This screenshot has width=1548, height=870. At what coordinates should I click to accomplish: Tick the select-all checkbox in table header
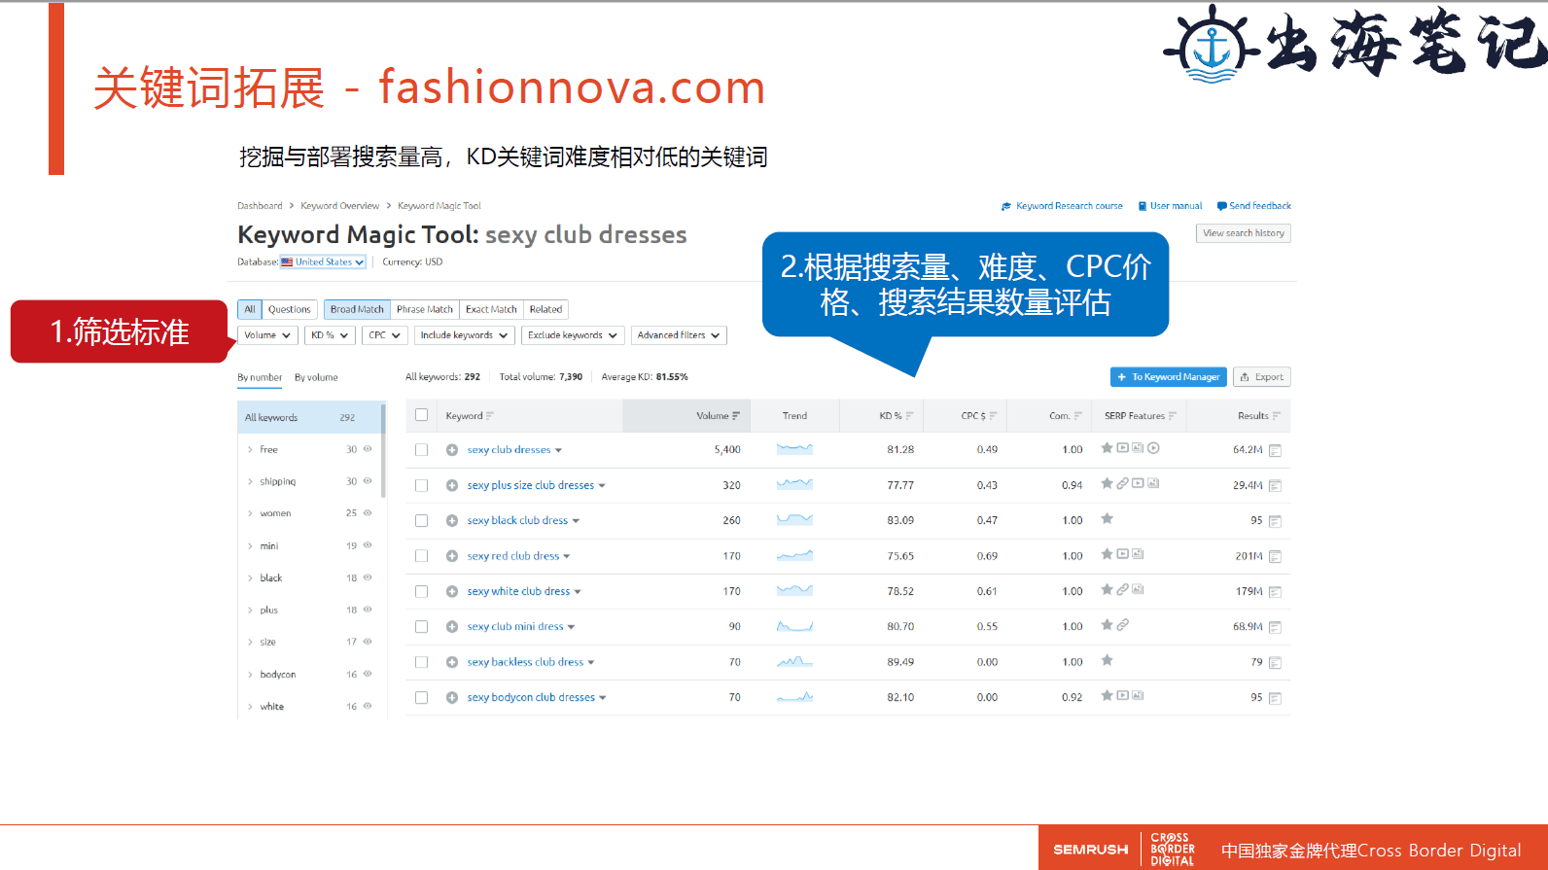click(x=421, y=415)
